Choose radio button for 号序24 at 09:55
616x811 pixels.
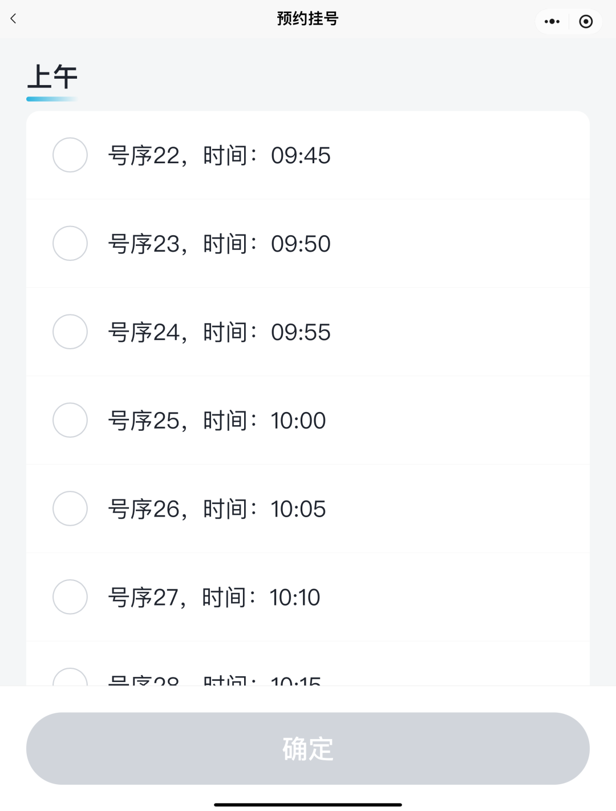[x=70, y=332]
